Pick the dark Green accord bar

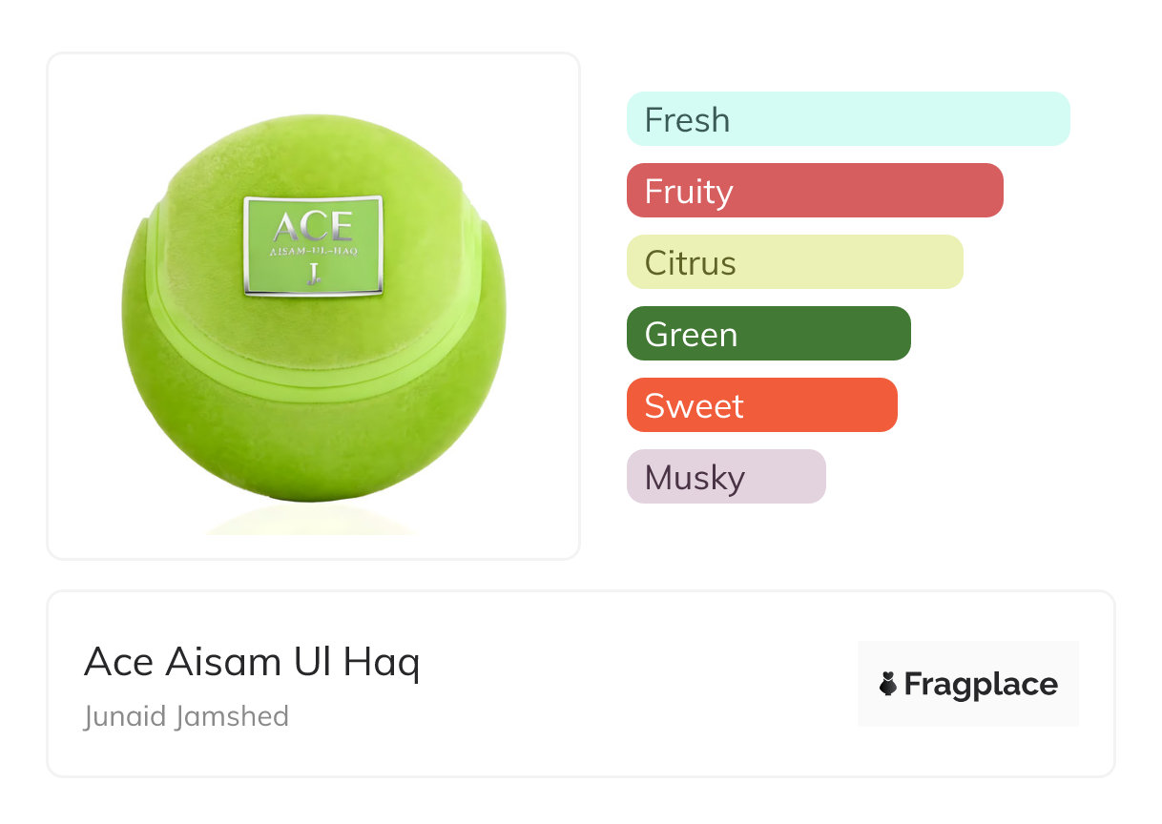tap(768, 334)
